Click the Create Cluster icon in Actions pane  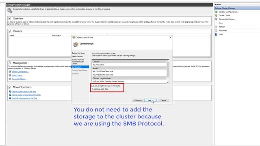click(x=216, y=15)
